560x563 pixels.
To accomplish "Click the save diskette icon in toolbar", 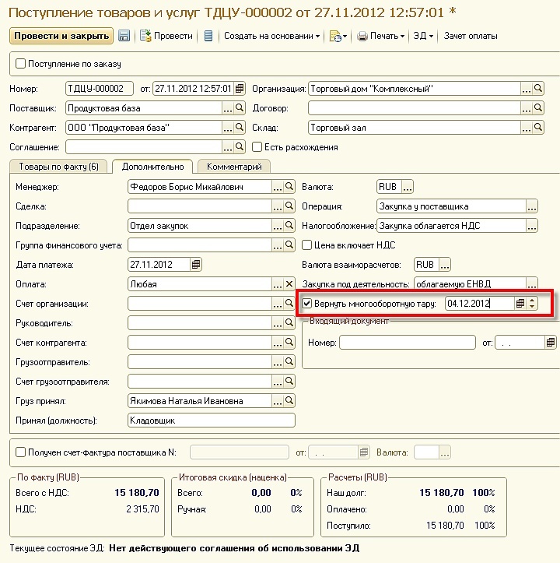I will point(124,36).
